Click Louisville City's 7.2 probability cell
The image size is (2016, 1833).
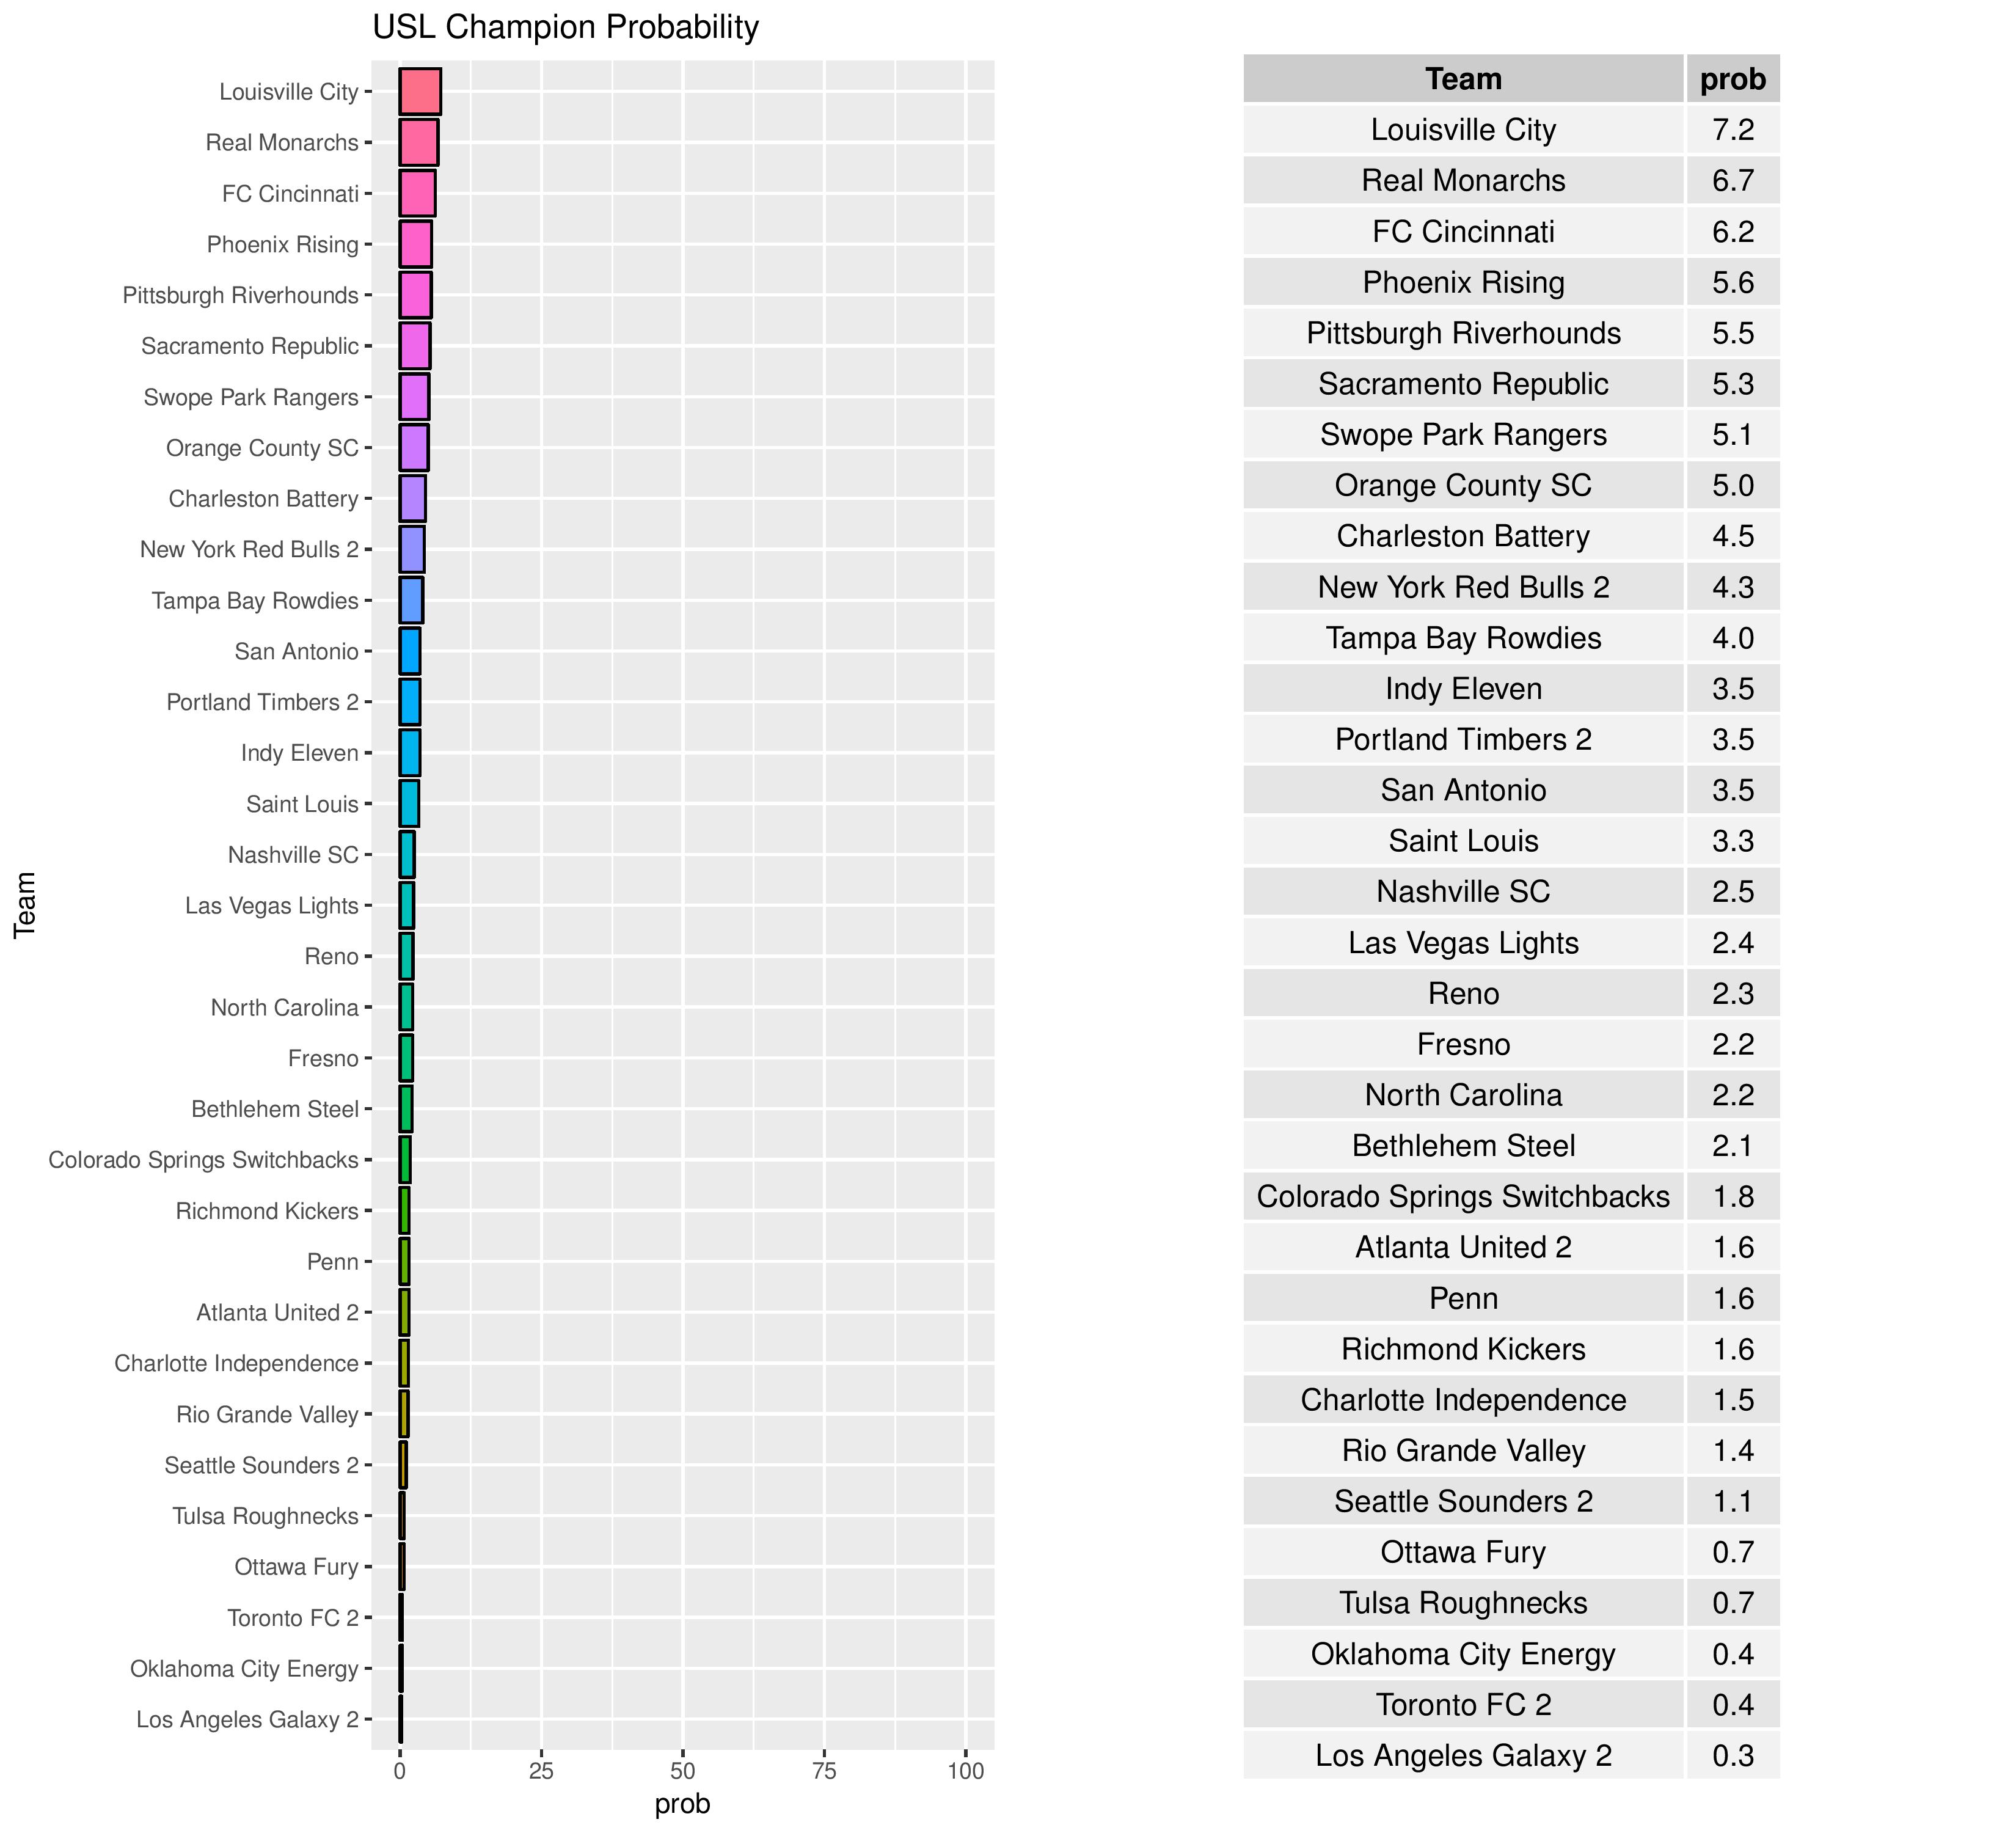coord(1732,130)
